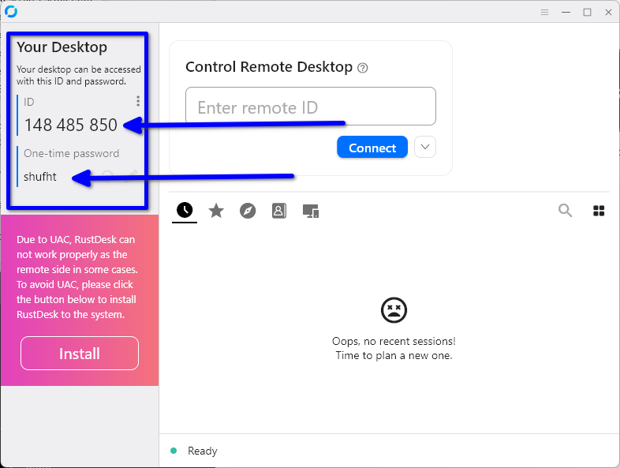The width and height of the screenshot is (620, 468).
Task: Click the edit password pencil icon
Action: point(133,176)
